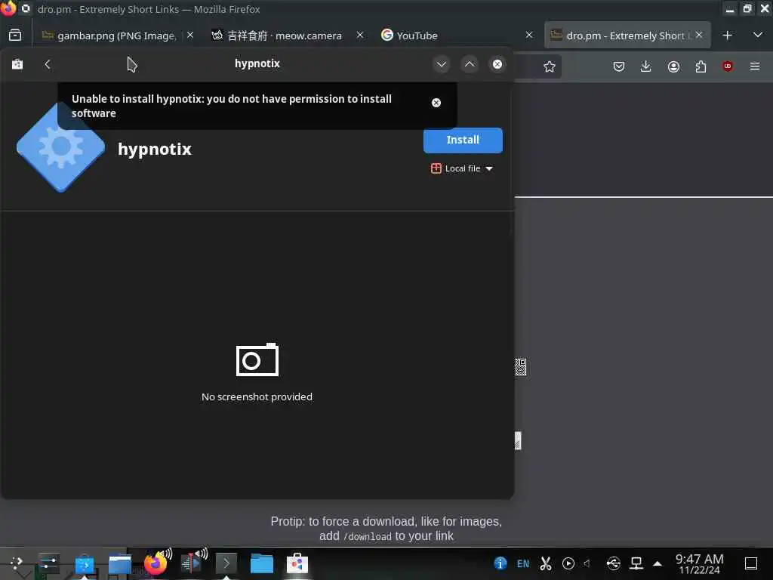Click the blue info tray icon
The width and height of the screenshot is (773, 580).
[x=500, y=563]
